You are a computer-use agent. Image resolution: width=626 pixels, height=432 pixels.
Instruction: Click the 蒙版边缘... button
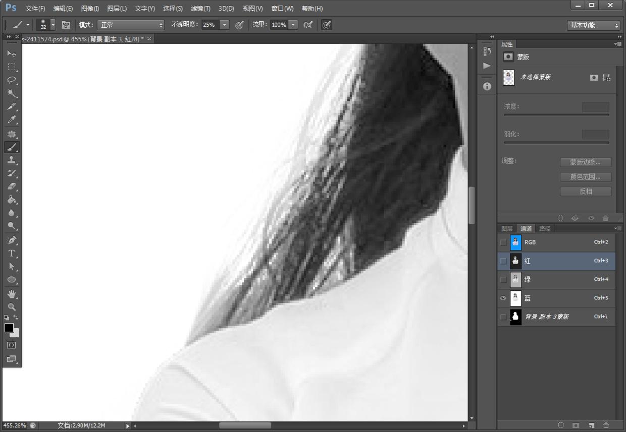pyautogui.click(x=586, y=162)
